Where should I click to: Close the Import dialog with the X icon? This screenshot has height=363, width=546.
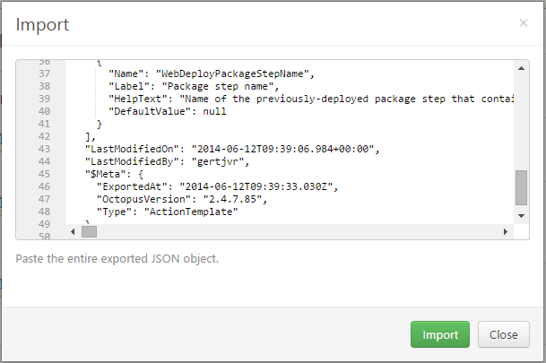(x=523, y=22)
